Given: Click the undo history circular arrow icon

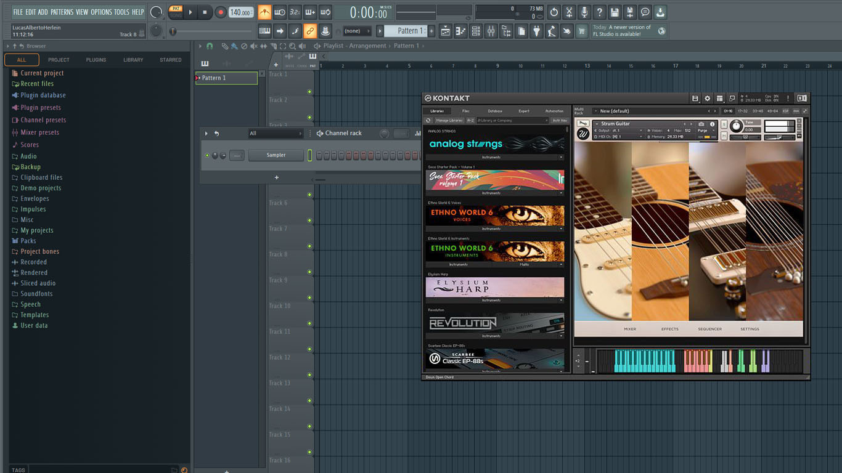Looking at the screenshot, I should [x=554, y=12].
